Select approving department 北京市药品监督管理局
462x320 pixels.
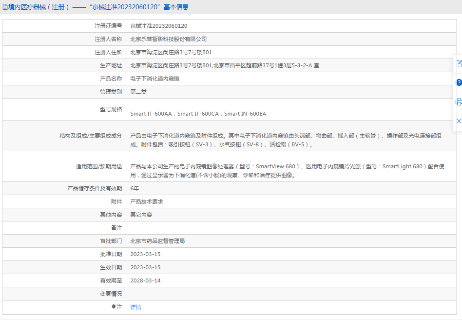click(157, 241)
